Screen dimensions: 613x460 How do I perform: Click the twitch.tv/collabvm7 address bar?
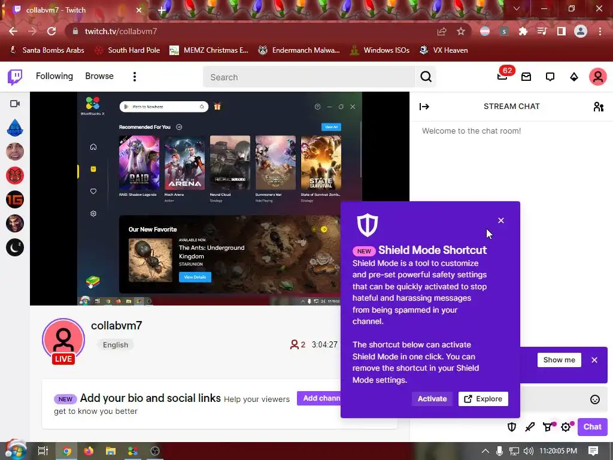pos(250,31)
